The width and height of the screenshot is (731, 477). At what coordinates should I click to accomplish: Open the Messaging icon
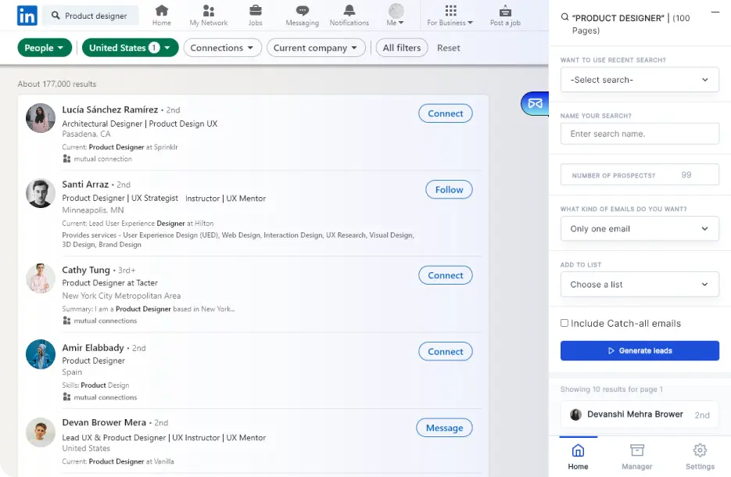coord(302,11)
